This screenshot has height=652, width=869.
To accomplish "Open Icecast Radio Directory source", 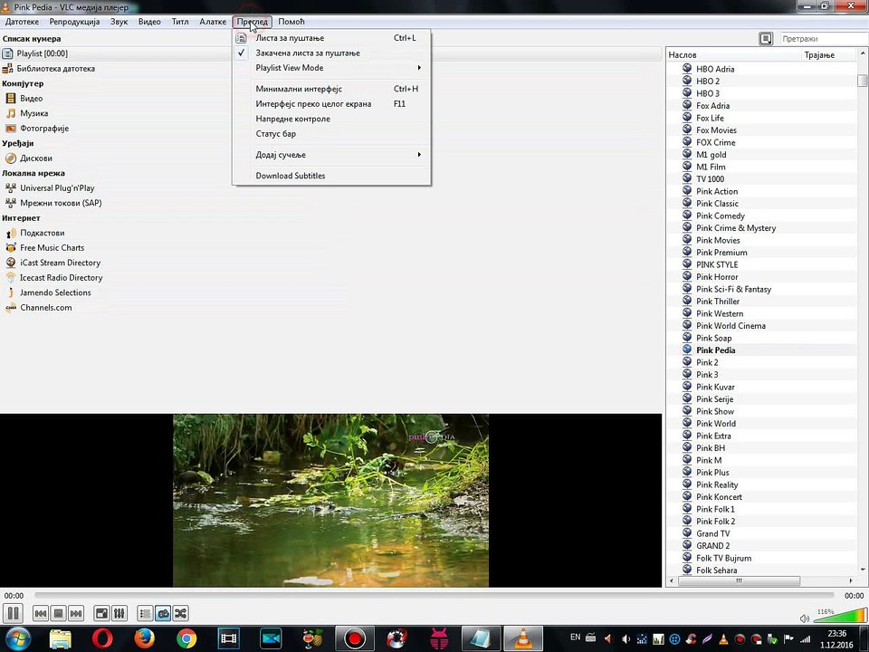I will (61, 278).
